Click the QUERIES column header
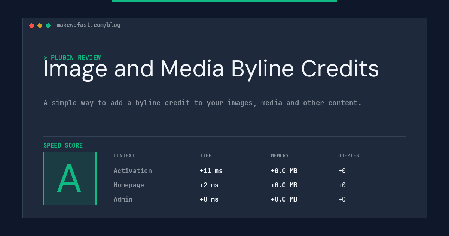Image resolution: width=449 pixels, height=236 pixels. [x=349, y=156]
